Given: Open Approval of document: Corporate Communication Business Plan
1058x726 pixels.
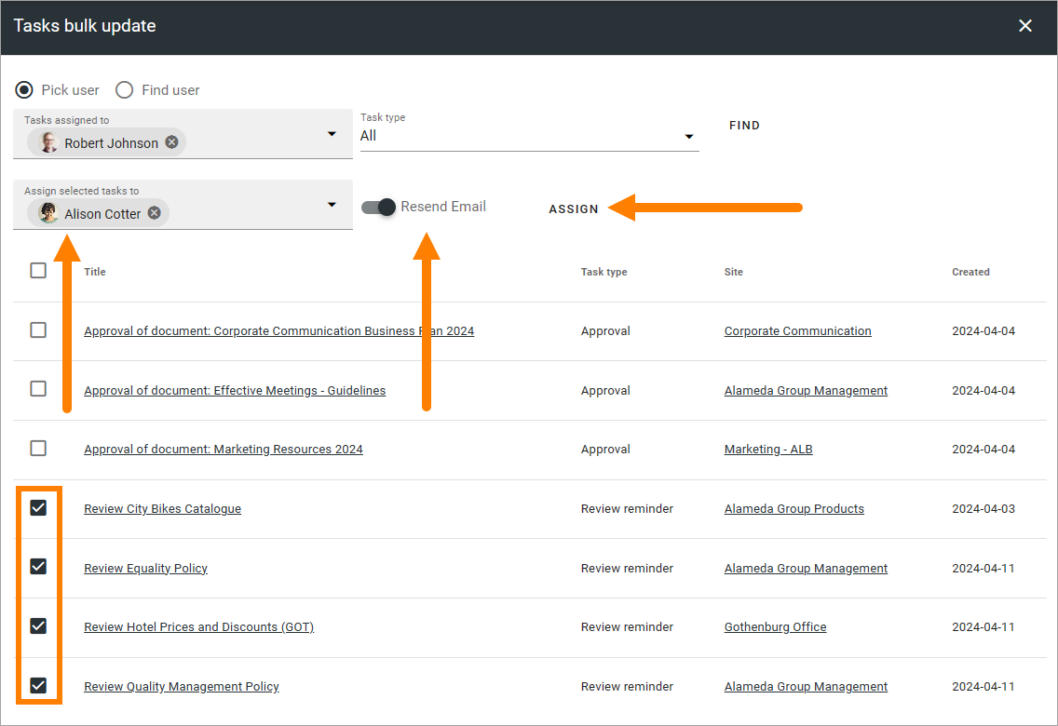Looking at the screenshot, I should (x=278, y=331).
